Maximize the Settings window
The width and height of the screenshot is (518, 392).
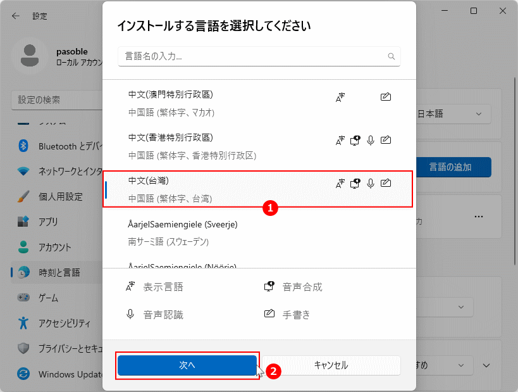(473, 11)
